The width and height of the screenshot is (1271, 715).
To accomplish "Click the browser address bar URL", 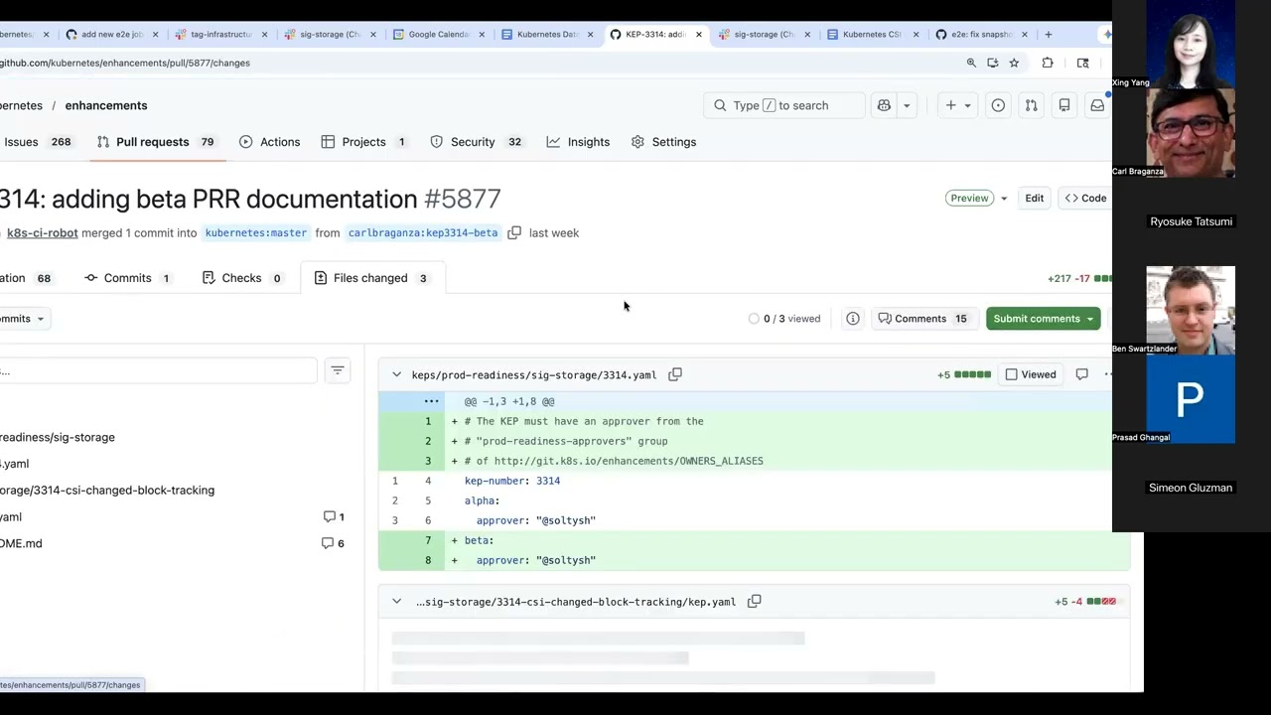I will pyautogui.click(x=125, y=63).
